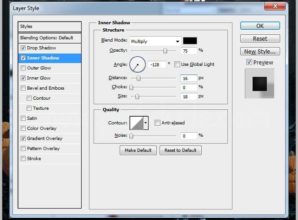Open the Bevel and Emboss settings
The width and height of the screenshot is (298, 220).
point(45,88)
